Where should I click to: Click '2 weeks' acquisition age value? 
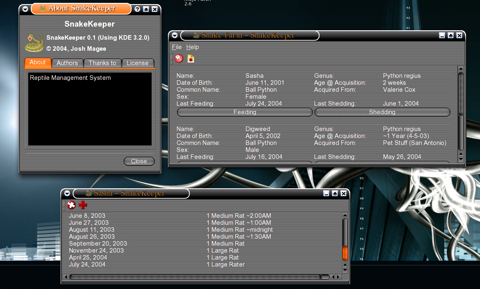[394, 83]
